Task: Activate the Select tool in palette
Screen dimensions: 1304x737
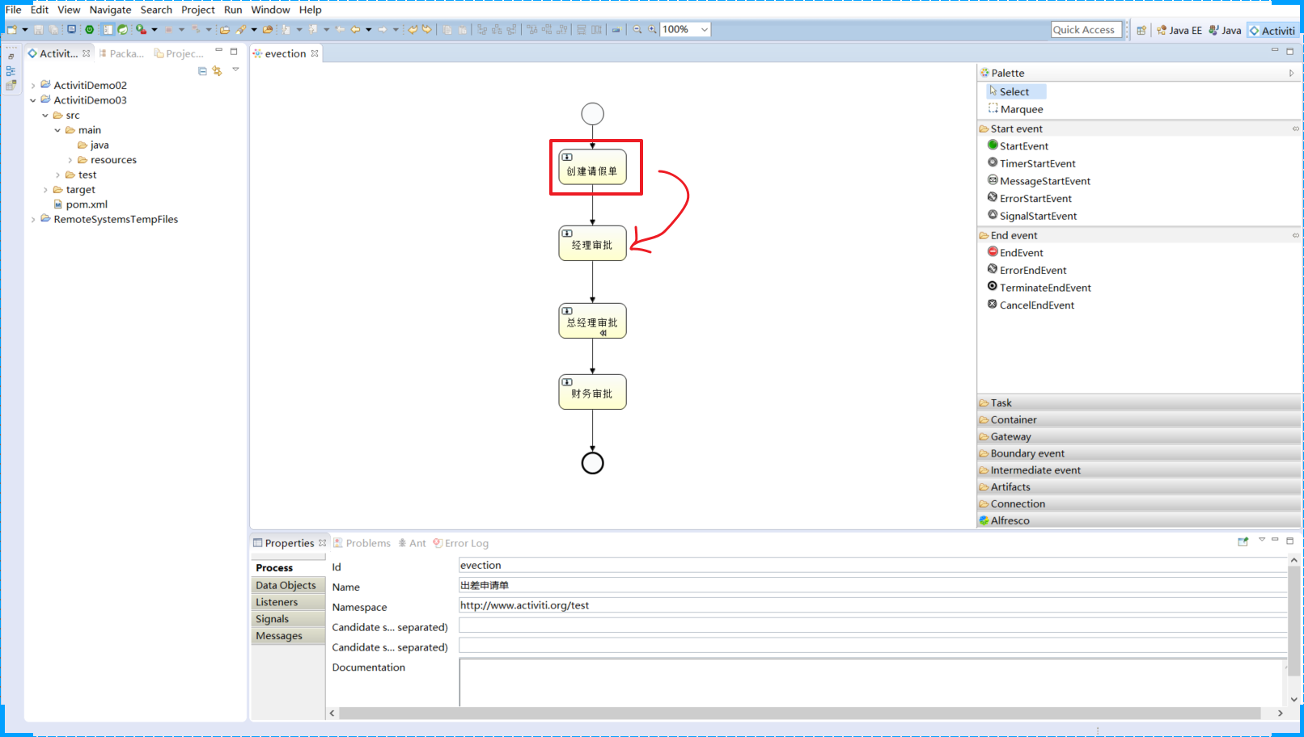Action: (1016, 91)
